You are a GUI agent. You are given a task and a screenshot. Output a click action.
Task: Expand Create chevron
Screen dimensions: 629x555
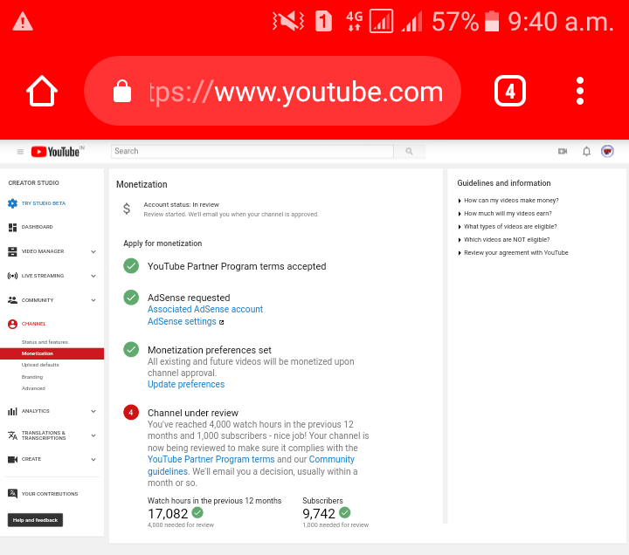tap(93, 460)
